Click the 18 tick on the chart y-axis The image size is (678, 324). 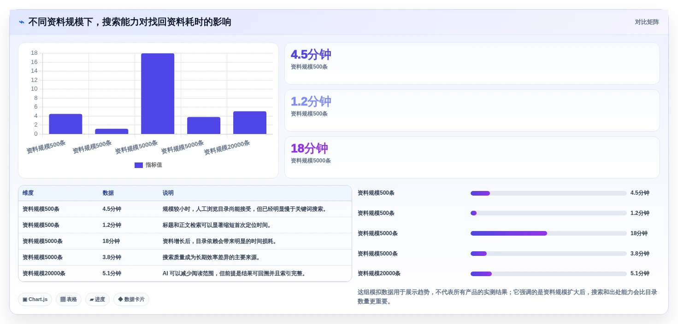pos(34,53)
